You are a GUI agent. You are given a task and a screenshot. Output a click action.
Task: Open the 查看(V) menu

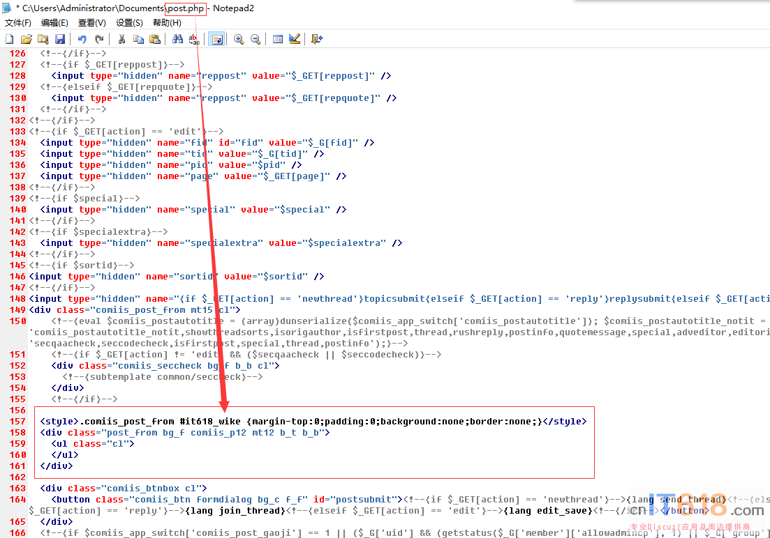click(x=92, y=22)
